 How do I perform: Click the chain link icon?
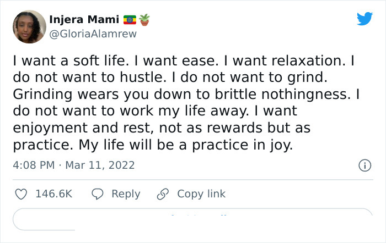point(163,194)
